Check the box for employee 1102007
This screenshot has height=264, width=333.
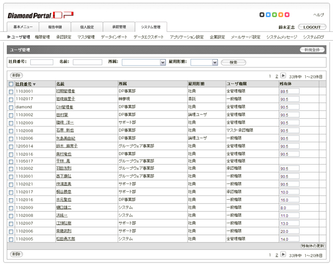11,224
